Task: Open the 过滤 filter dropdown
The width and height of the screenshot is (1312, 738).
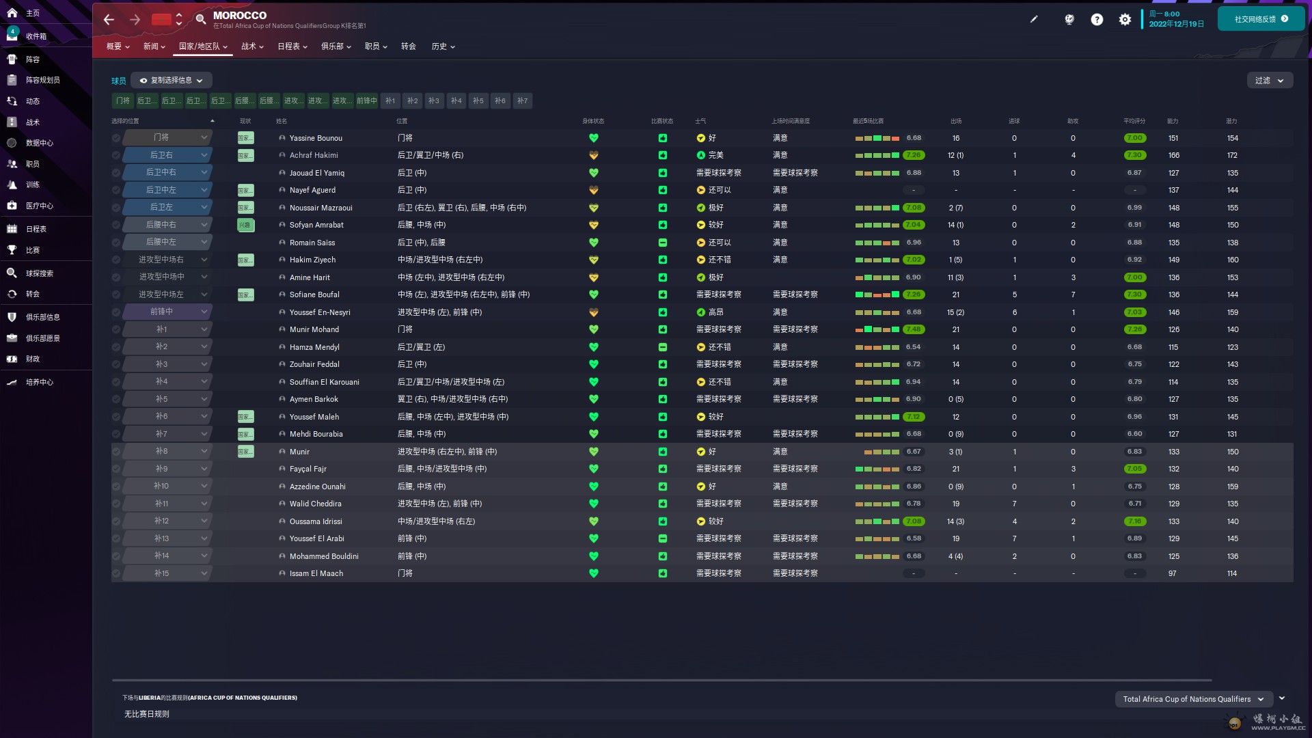Action: (x=1270, y=81)
